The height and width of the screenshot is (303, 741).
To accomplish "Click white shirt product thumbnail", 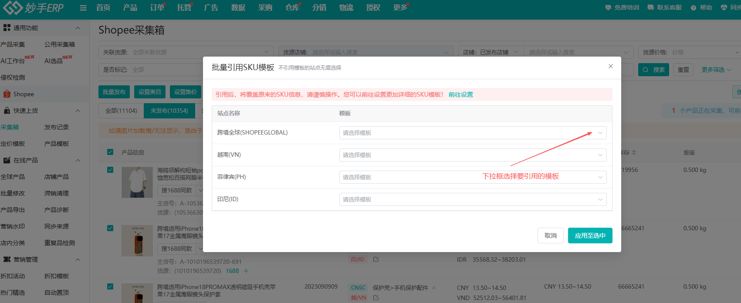I will coord(137,182).
